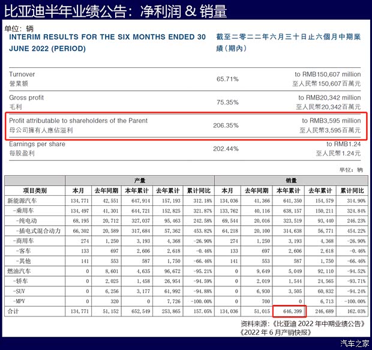Click the 产量 table header

tap(139, 181)
